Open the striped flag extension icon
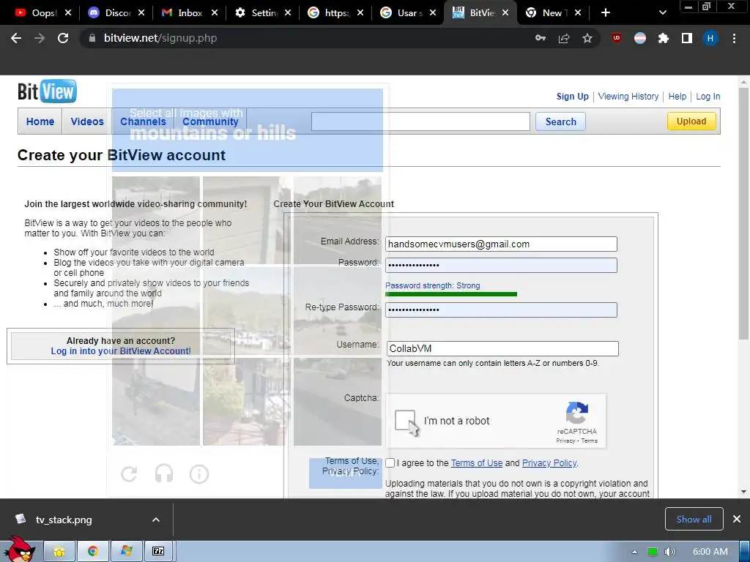Image resolution: width=750 pixels, height=562 pixels. point(640,38)
